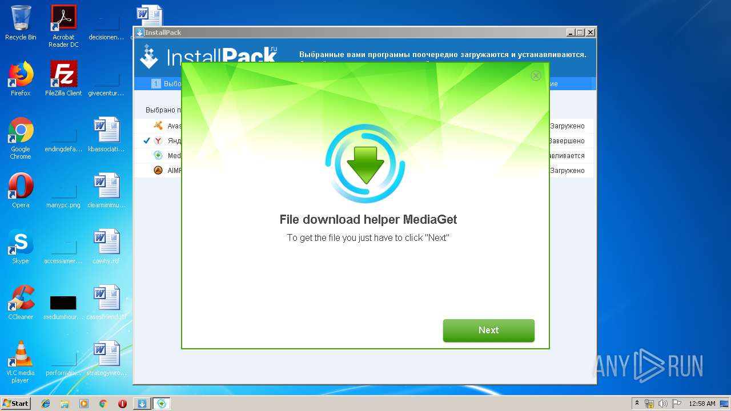Minimize the InstallPack window

coord(571,33)
